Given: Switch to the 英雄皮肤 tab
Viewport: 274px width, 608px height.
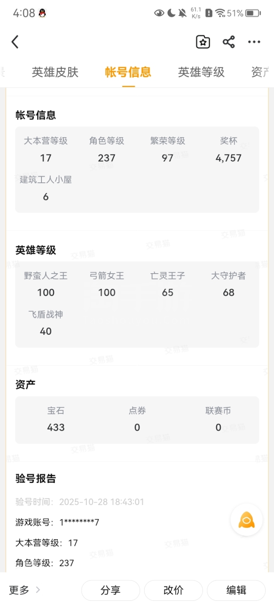Looking at the screenshot, I should (x=55, y=72).
